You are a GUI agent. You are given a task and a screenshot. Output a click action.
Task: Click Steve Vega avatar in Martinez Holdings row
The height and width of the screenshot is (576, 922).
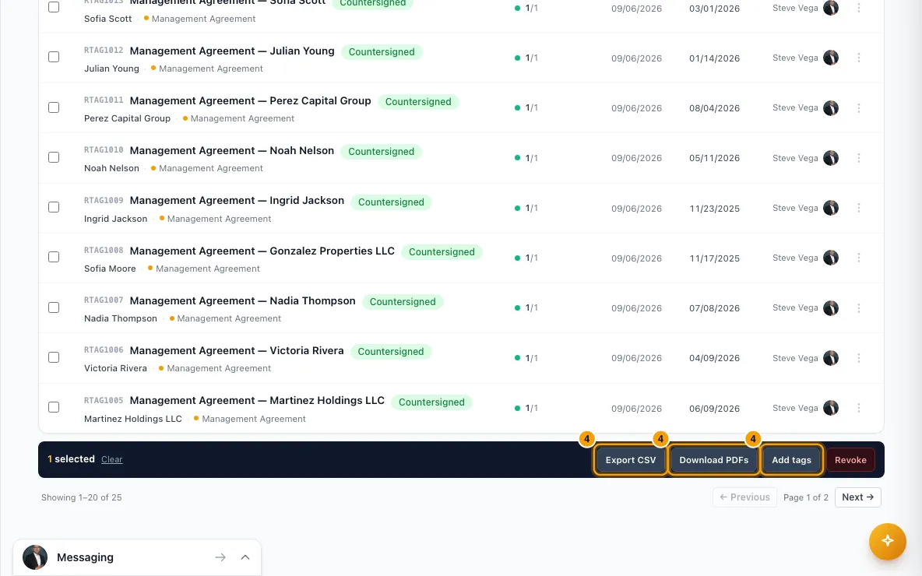(x=831, y=408)
